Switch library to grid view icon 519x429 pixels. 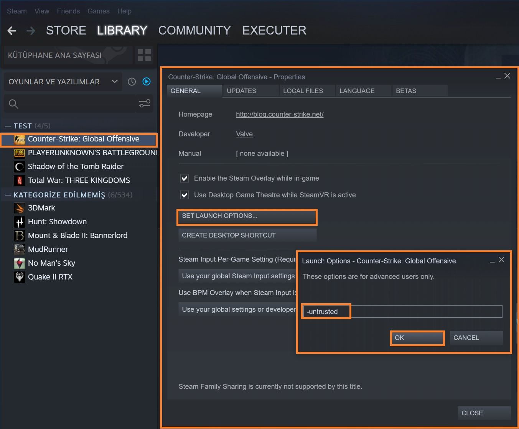(144, 55)
